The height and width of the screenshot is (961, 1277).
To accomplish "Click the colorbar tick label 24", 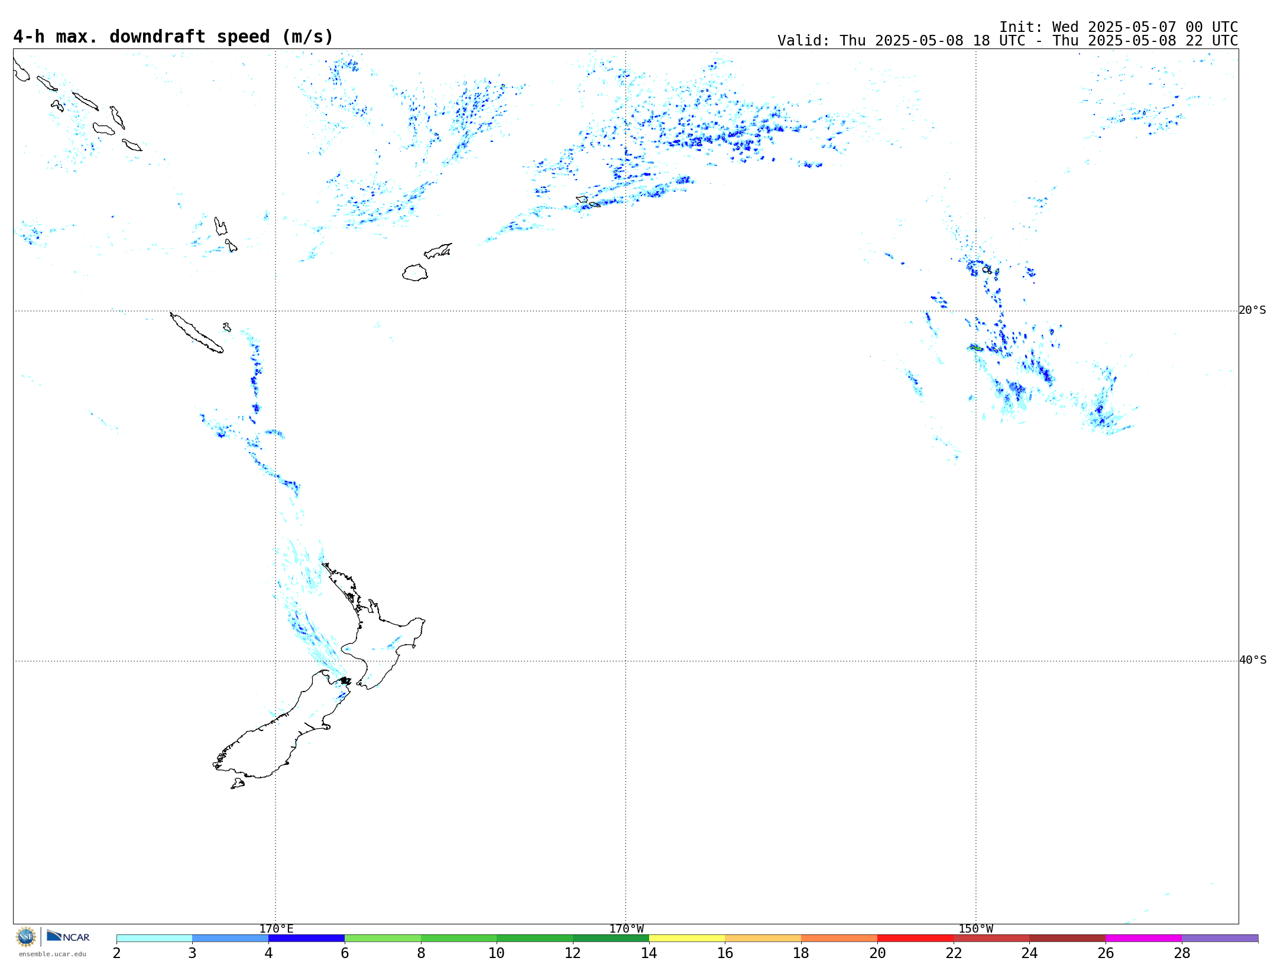I will coord(1029,953).
